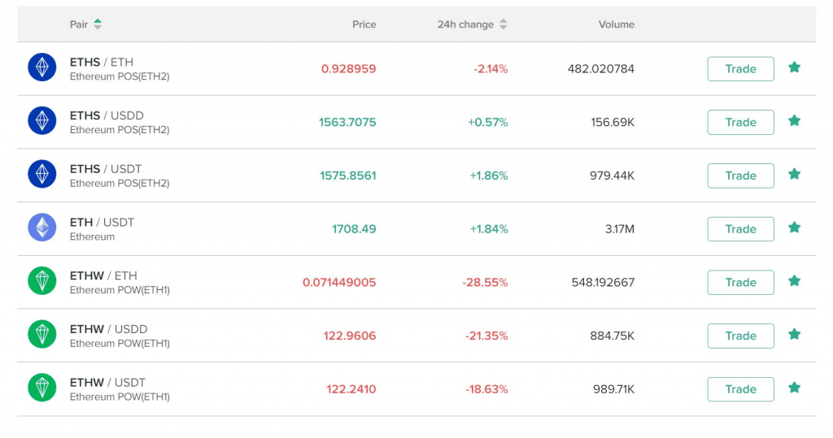Open Trade for the ETHW / USDD pair
833x438 pixels.
tap(740, 336)
